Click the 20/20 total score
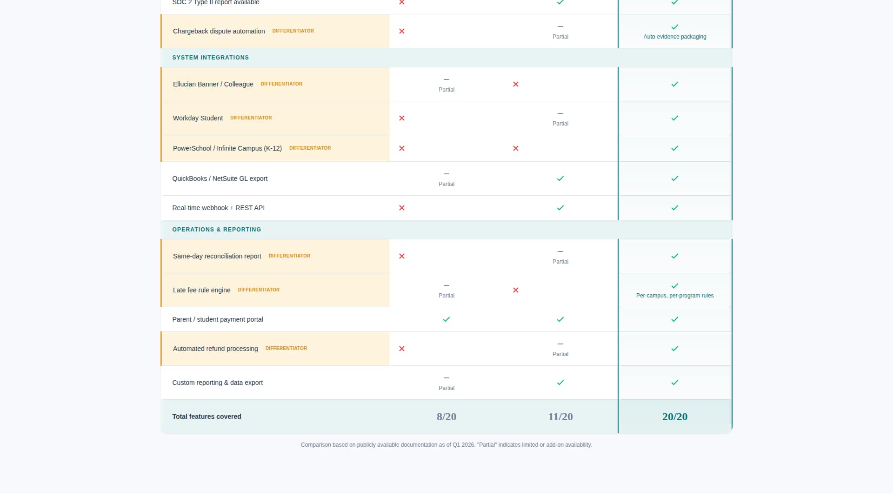The image size is (893, 502). tap(675, 417)
